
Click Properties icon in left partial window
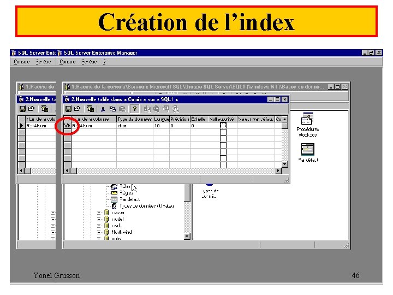click(x=32, y=109)
